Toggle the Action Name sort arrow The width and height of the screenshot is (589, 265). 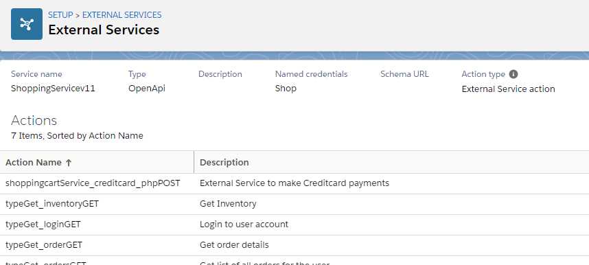(x=69, y=163)
